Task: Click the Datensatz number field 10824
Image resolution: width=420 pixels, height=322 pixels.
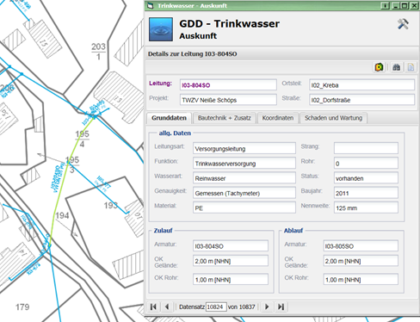Action: click(x=216, y=307)
